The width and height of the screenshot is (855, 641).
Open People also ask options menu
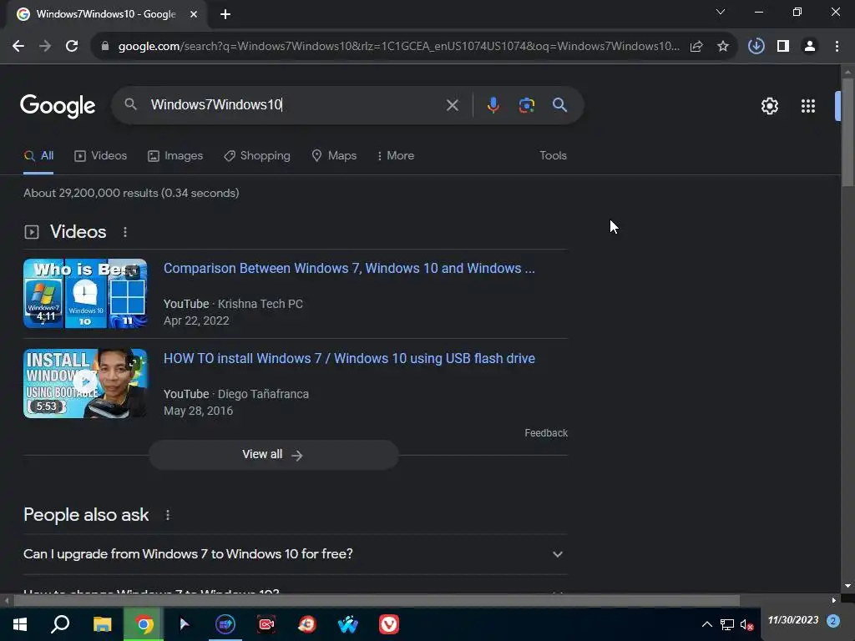coord(168,515)
